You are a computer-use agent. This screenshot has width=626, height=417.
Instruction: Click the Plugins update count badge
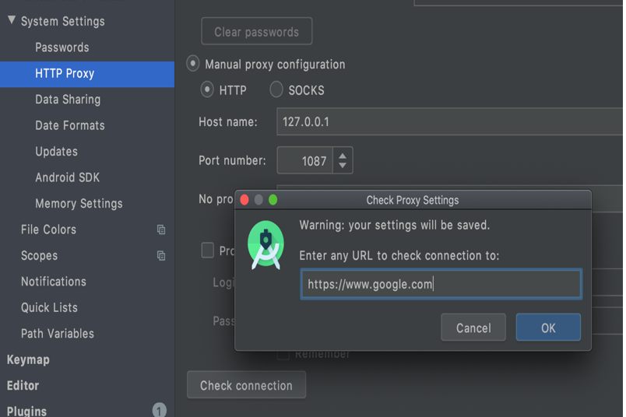click(160, 410)
